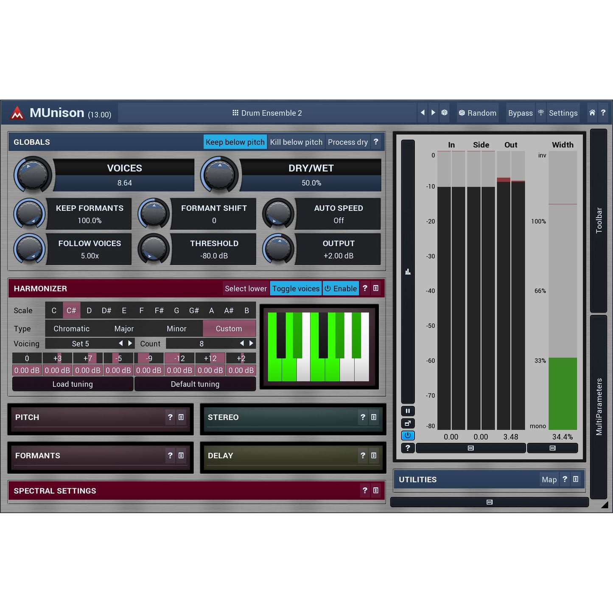The width and height of the screenshot is (613, 613).
Task: Increase voice Count with right arrow
Action: tap(251, 343)
